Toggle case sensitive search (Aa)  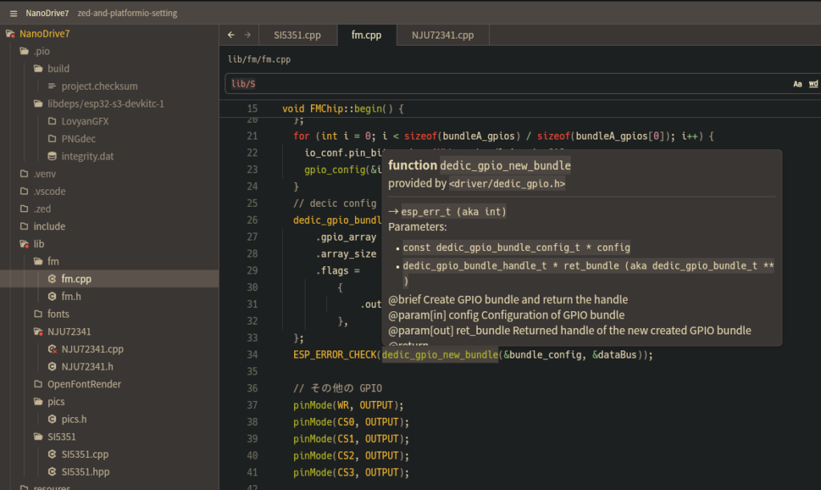[798, 84]
